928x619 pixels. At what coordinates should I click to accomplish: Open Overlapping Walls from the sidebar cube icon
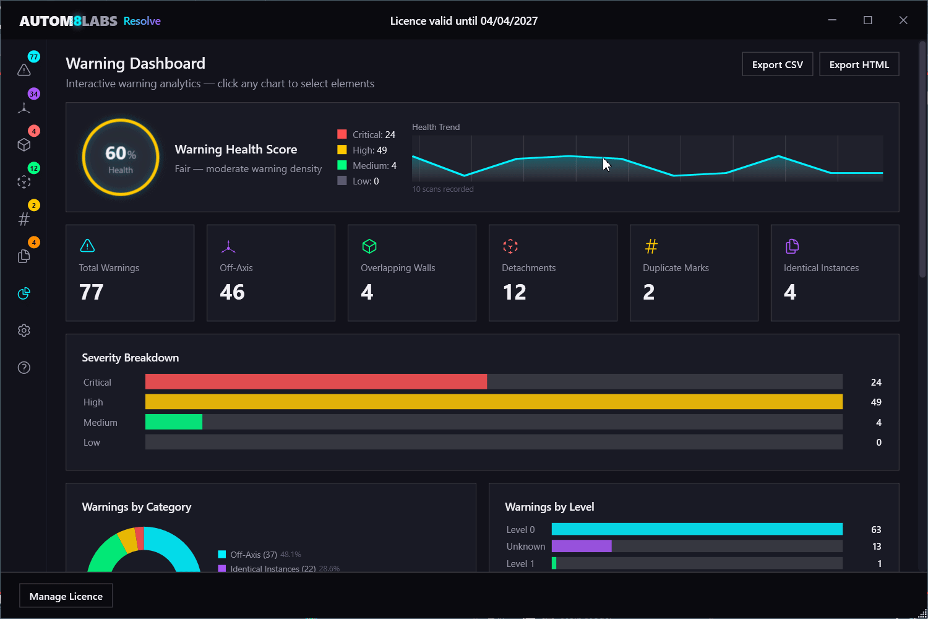24,144
